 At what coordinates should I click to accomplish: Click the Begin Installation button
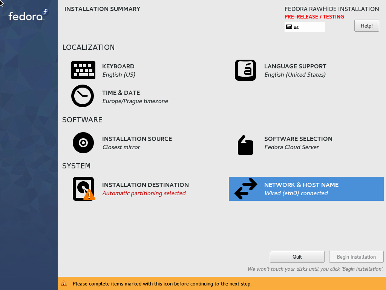[356, 257]
